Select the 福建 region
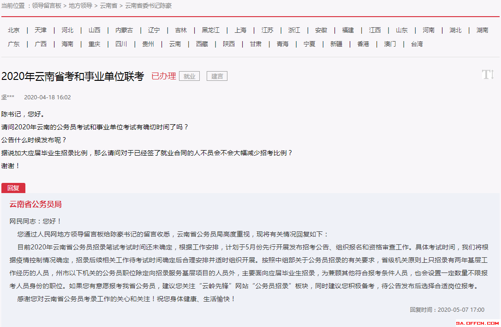501x327 pixels. [348, 30]
